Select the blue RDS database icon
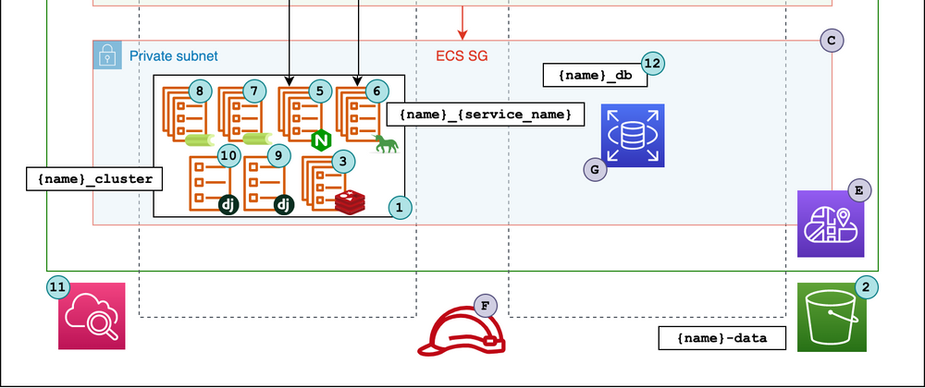Image resolution: width=925 pixels, height=388 pixels. (634, 138)
